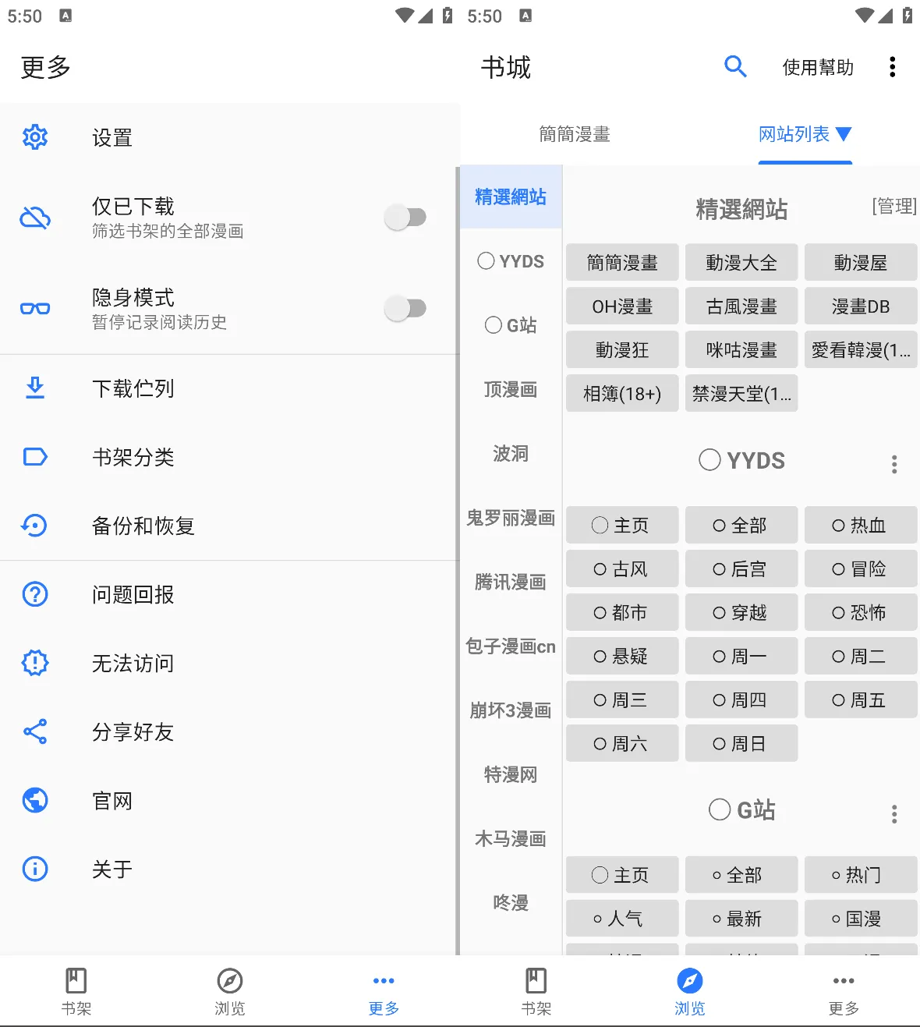
Task: Switch to the 簡簡漫畫 tab
Action: click(574, 133)
